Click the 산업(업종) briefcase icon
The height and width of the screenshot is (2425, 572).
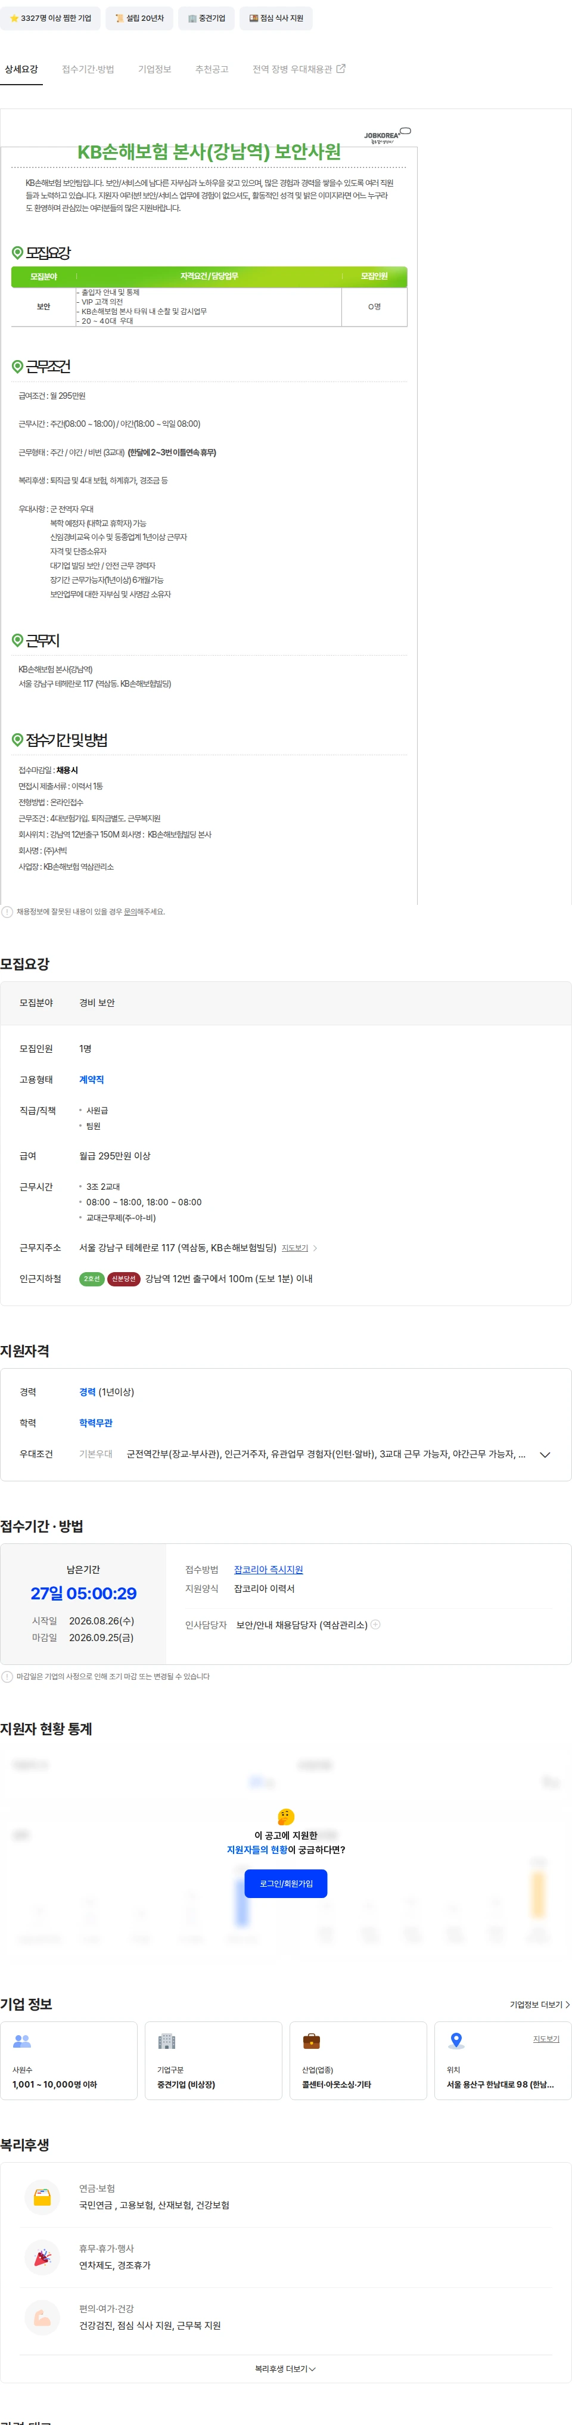(312, 2042)
